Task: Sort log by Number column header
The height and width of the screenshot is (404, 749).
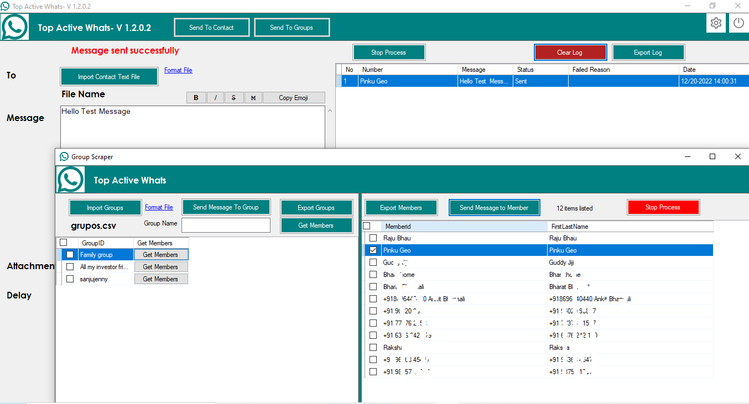Action: (x=408, y=70)
